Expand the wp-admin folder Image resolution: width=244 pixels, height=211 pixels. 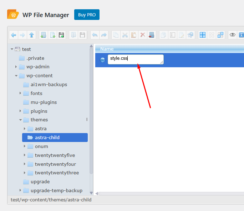pyautogui.click(x=16, y=67)
